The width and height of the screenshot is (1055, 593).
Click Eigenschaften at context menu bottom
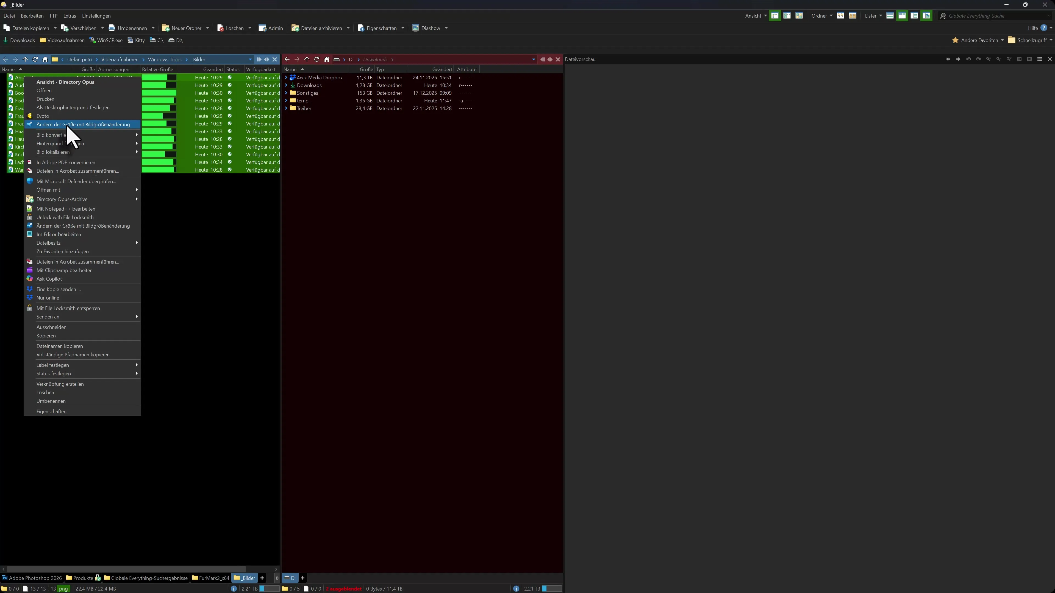[51, 411]
